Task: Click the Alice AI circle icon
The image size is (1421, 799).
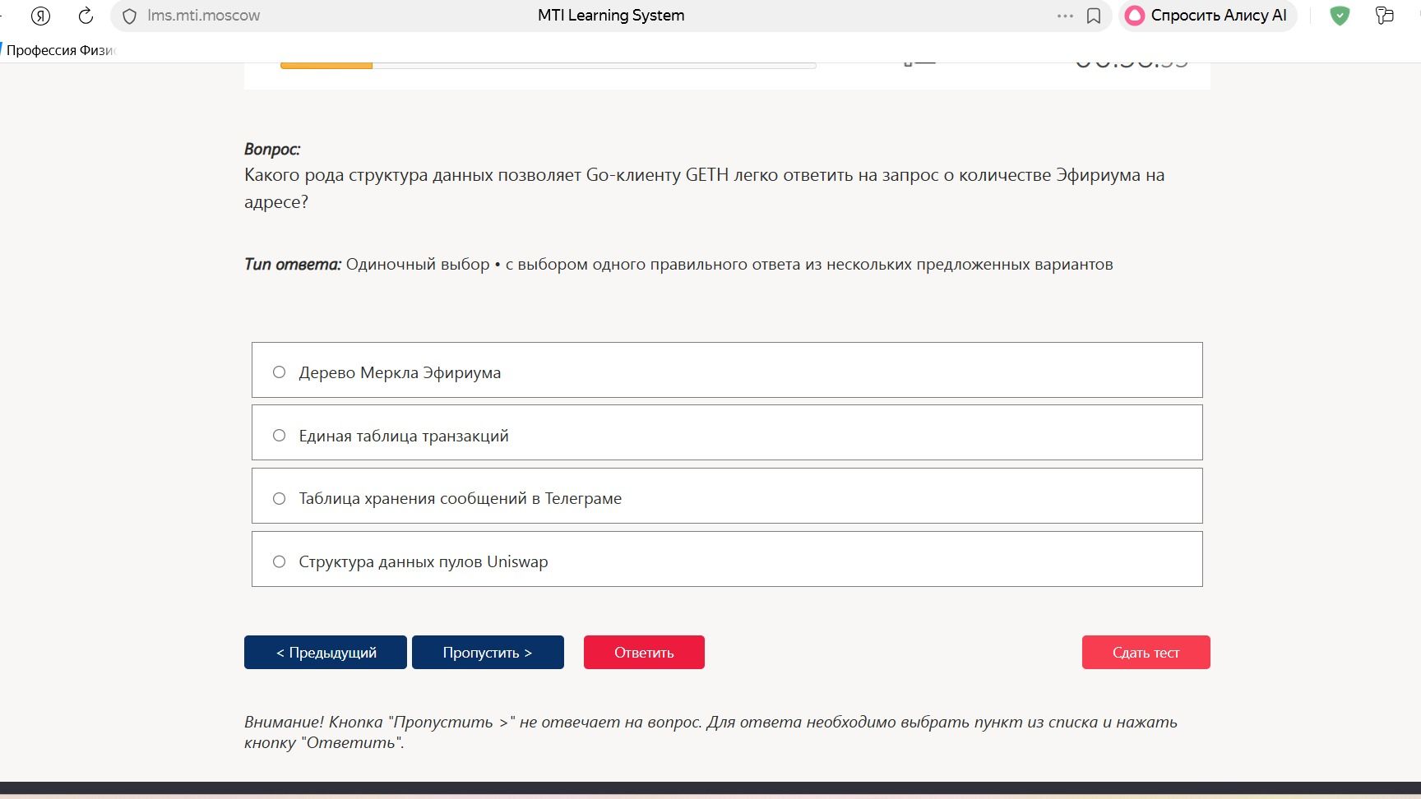Action: coord(1135,16)
